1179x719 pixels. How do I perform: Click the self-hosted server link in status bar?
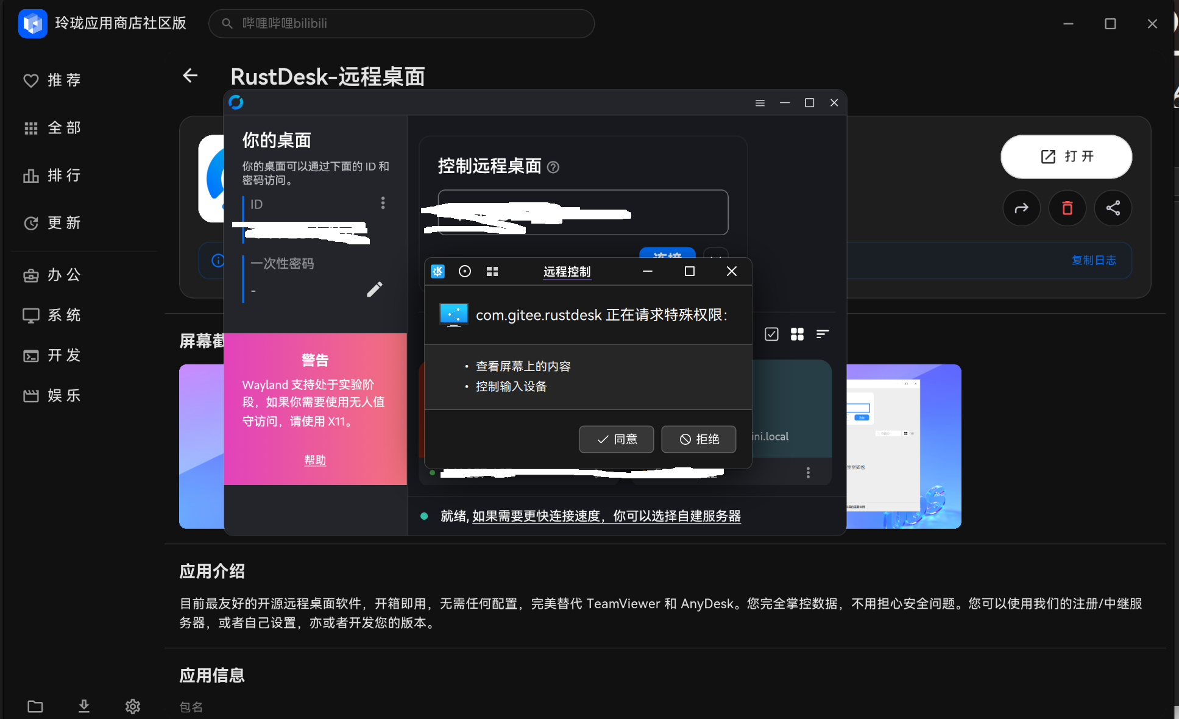[606, 516]
